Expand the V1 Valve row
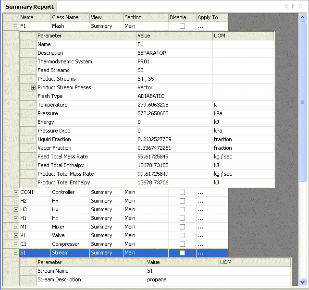Screen dimensions: 309x290 16,236
